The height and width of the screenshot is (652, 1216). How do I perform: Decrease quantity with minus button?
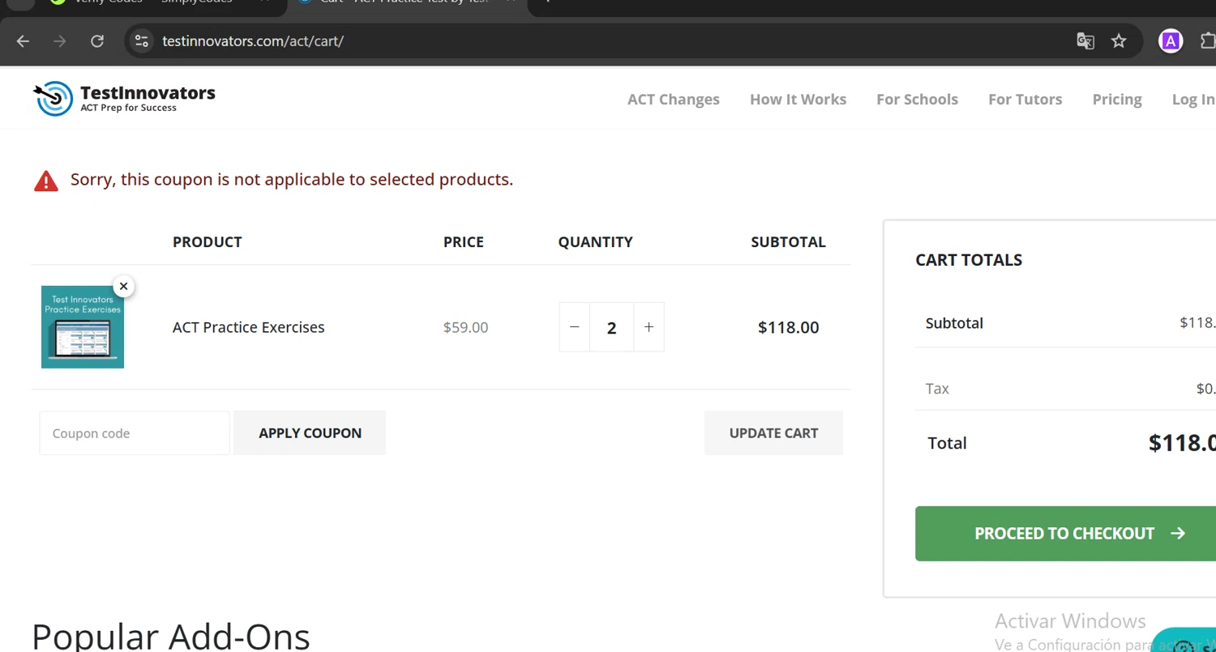tap(575, 327)
